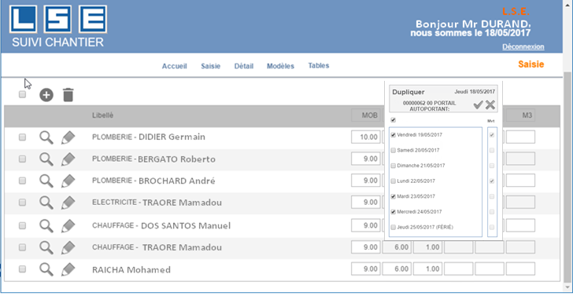This screenshot has height=296, width=573.
Task: Open magnifier for ELECTRICITE TRAORE Mamadou row
Action: pyautogui.click(x=46, y=203)
